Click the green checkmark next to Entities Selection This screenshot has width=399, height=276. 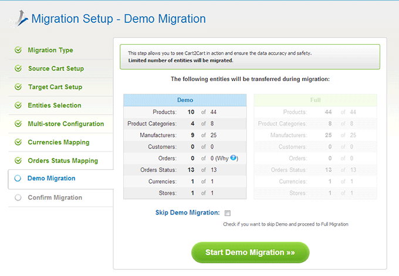(18, 105)
